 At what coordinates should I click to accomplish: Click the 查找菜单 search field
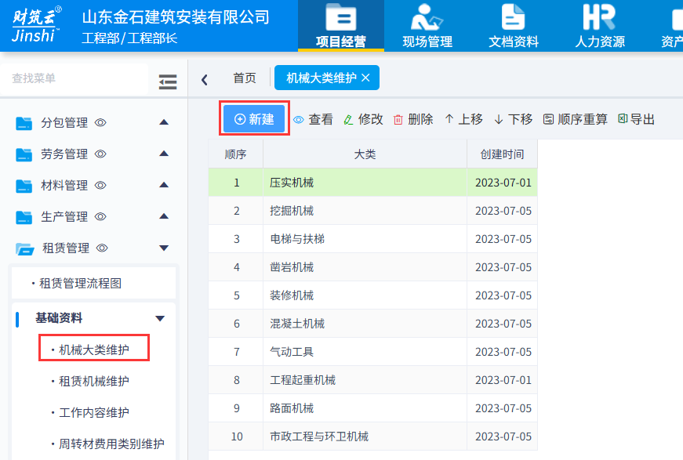pyautogui.click(x=74, y=78)
